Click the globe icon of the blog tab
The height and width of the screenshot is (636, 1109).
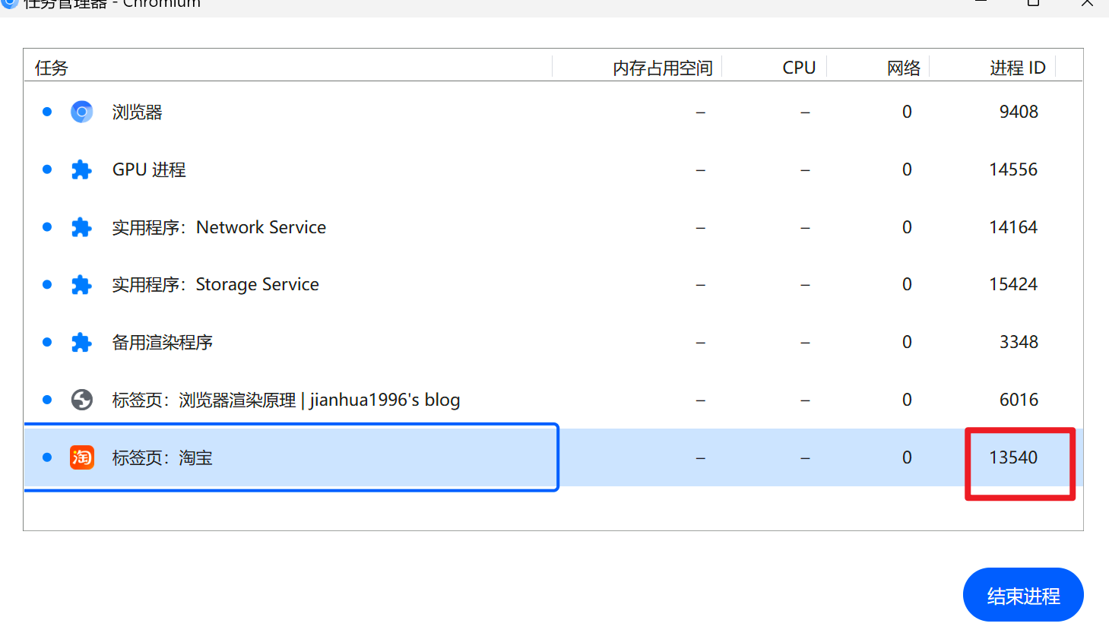click(81, 400)
